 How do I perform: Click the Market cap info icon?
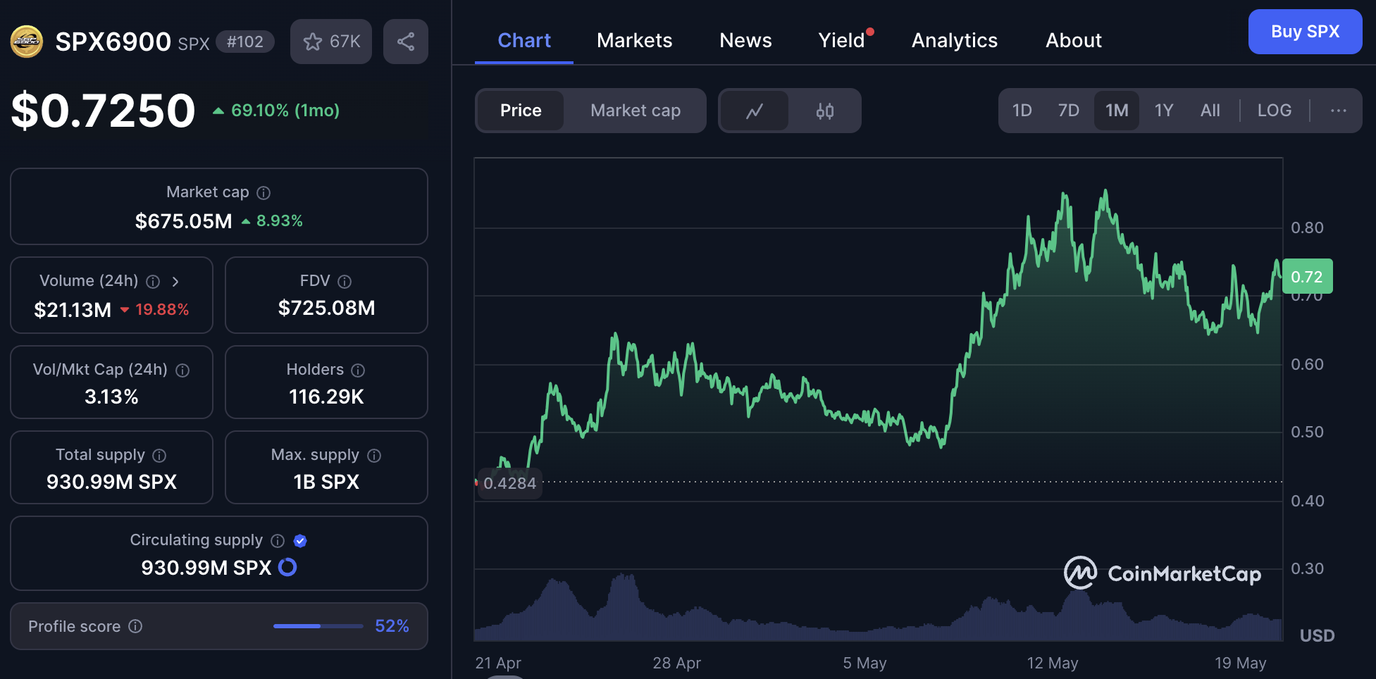tap(264, 192)
